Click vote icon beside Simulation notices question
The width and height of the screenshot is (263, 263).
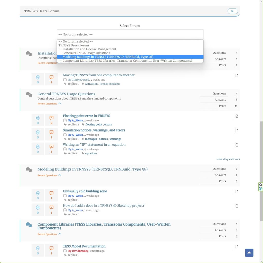point(38,132)
